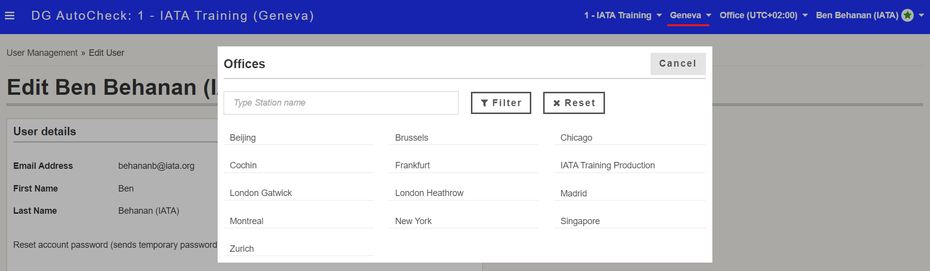The image size is (930, 271).
Task: Click the behananb@iata.org email value
Action: [156, 166]
